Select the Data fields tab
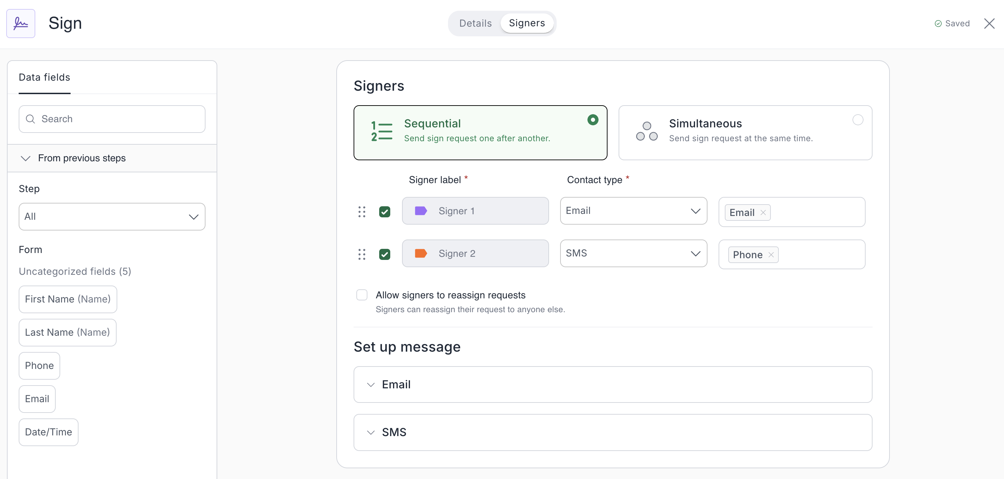The height and width of the screenshot is (479, 1004). pos(44,77)
